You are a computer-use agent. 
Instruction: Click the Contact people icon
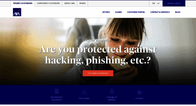coord(139,92)
